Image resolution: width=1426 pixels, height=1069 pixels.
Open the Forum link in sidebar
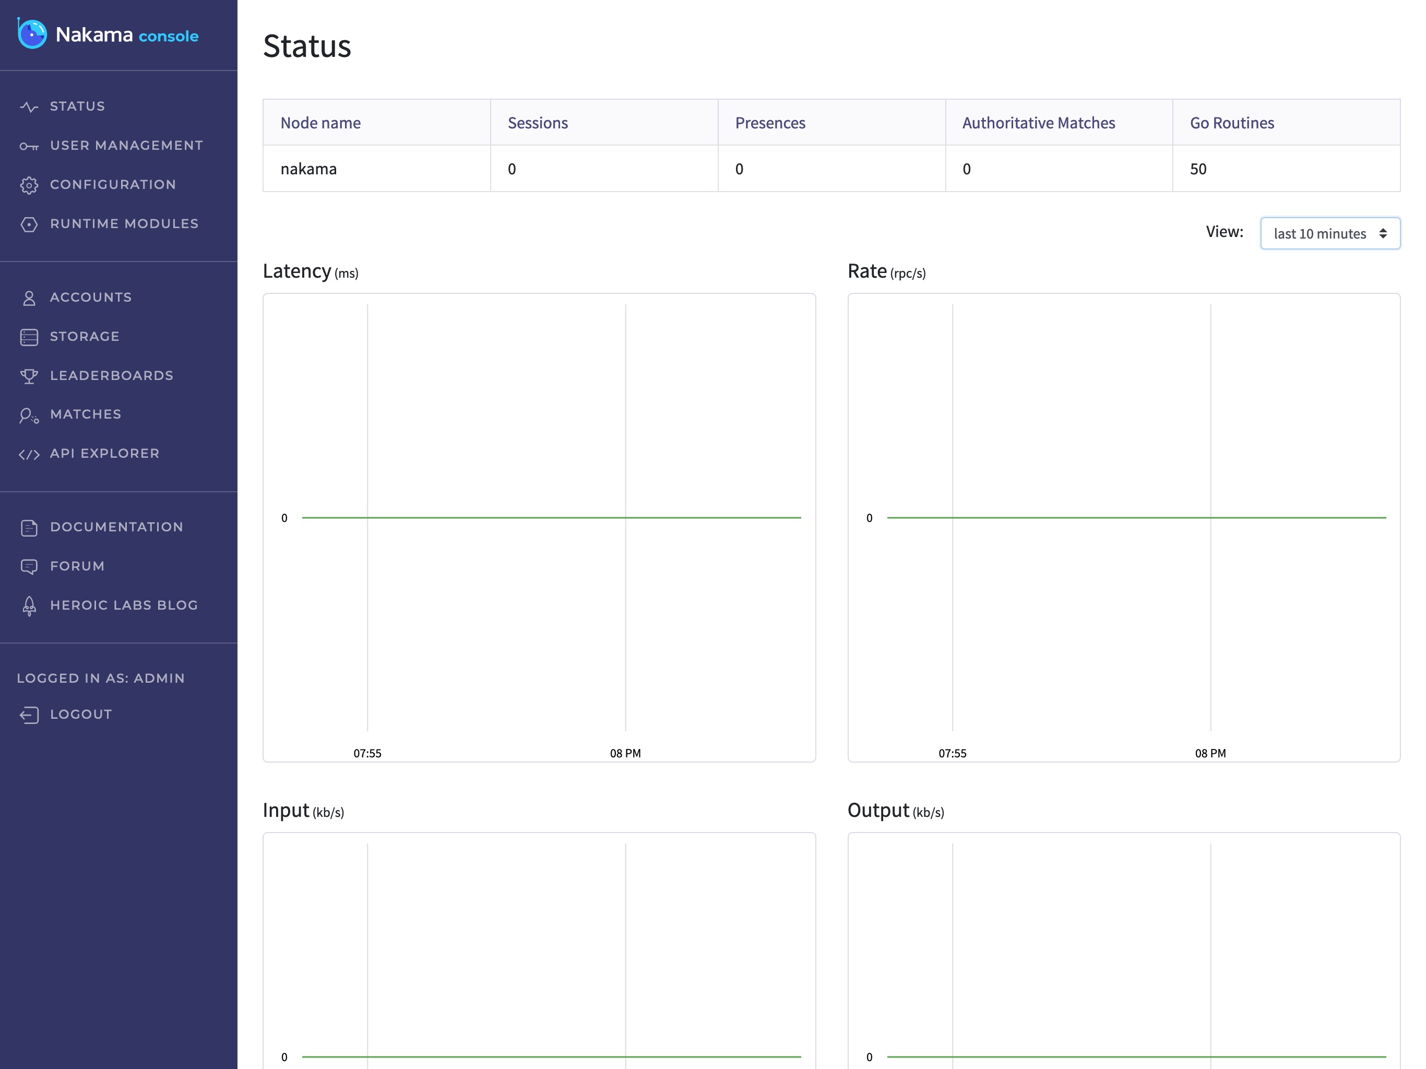click(x=77, y=566)
